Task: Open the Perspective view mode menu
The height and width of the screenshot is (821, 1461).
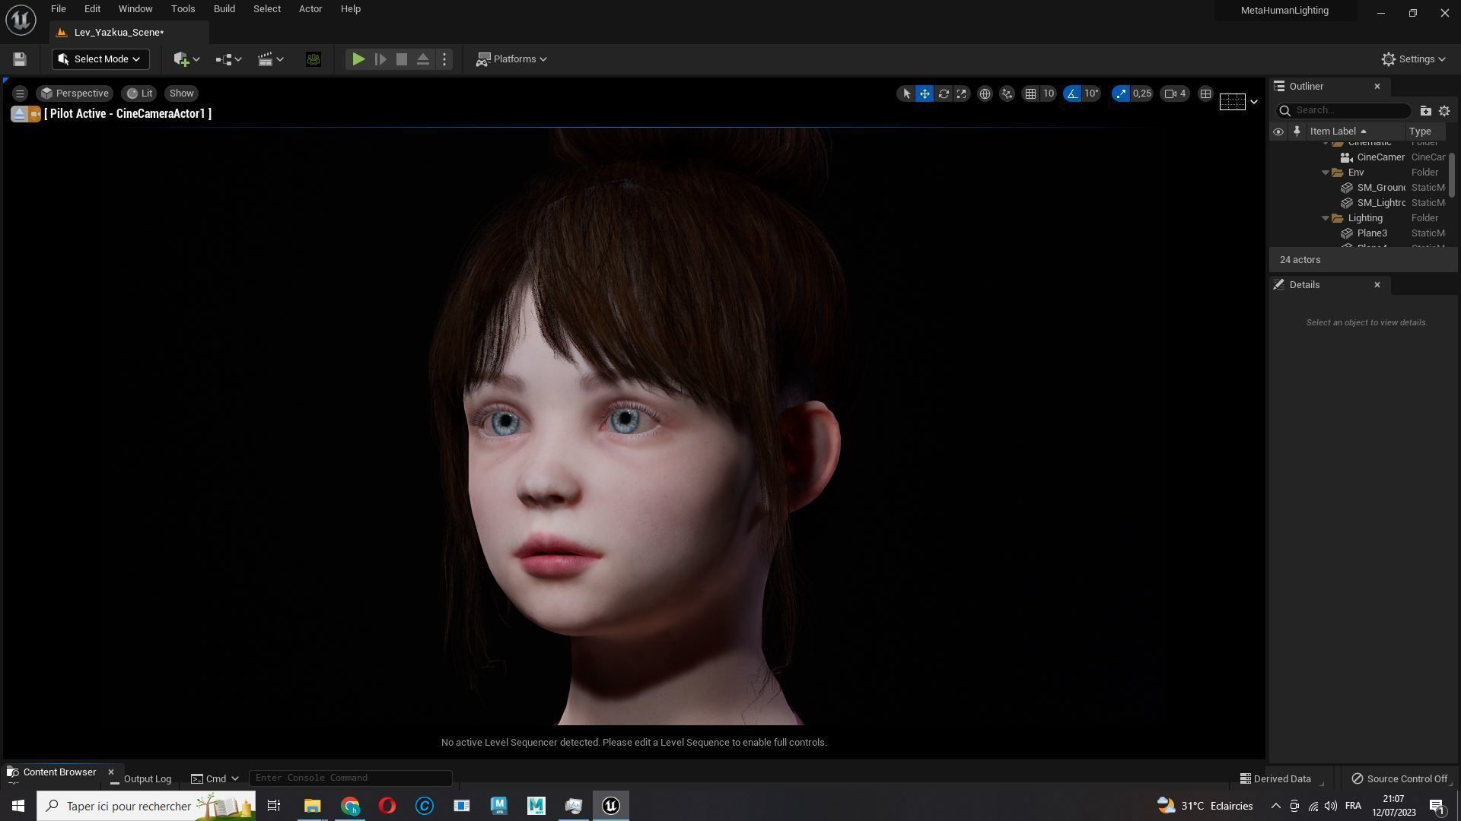Action: coord(75,94)
